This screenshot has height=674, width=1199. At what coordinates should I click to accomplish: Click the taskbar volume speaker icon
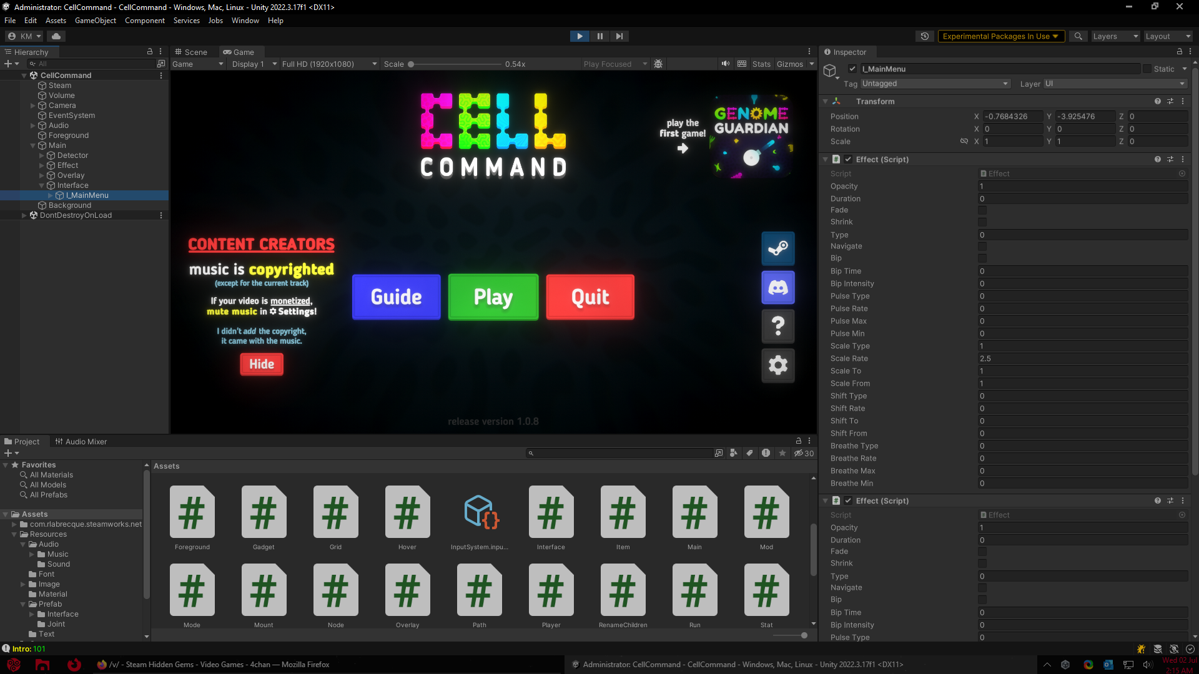tap(1147, 665)
